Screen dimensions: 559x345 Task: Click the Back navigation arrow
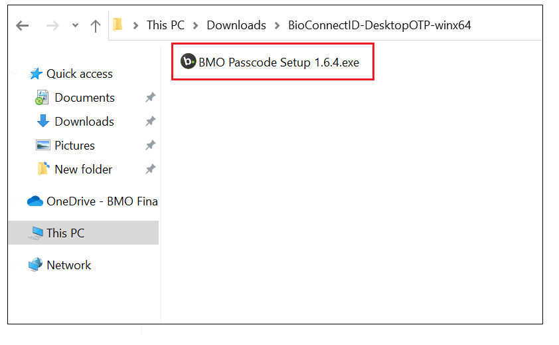pyautogui.click(x=23, y=26)
